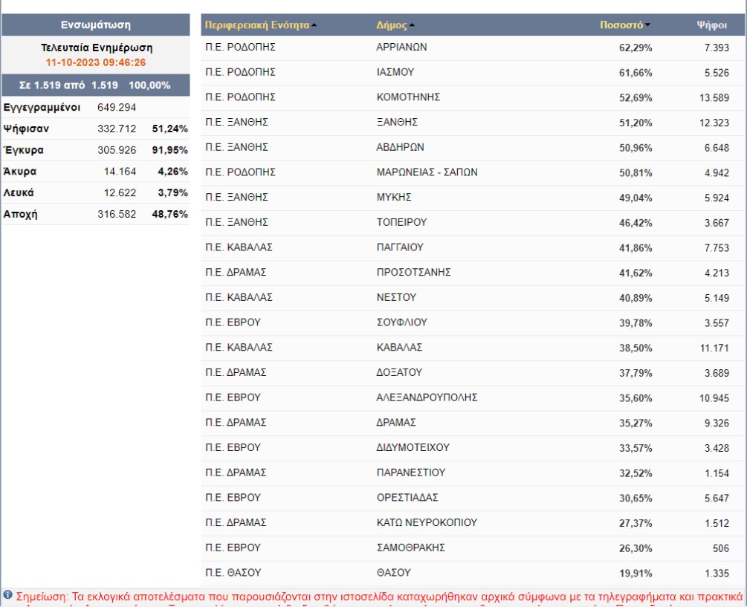Select the ΑΛΕΞΑΝΔΡΟΥΠΟΛΗΣ municipality row
Image resolution: width=747 pixels, height=607 pixels.
click(427, 397)
